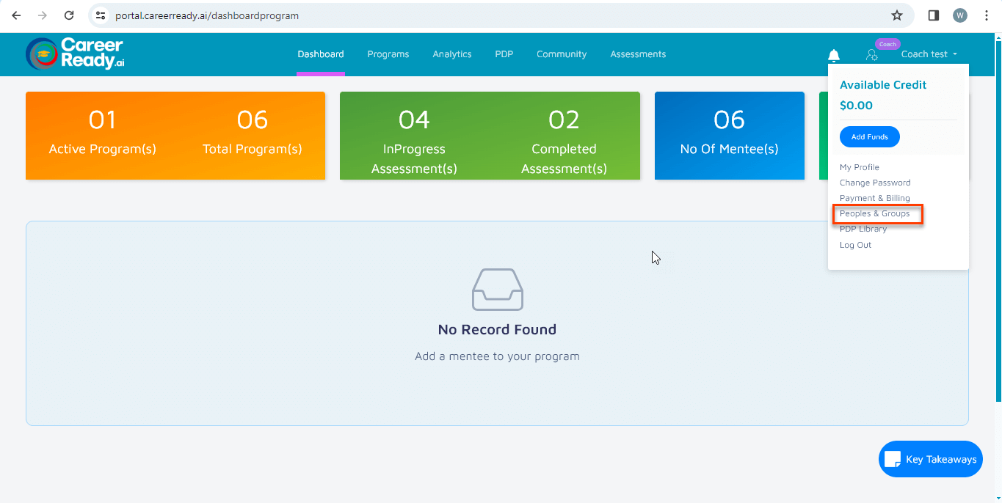Toggle the browser side panel icon
The width and height of the screenshot is (1002, 503).
coord(934,15)
